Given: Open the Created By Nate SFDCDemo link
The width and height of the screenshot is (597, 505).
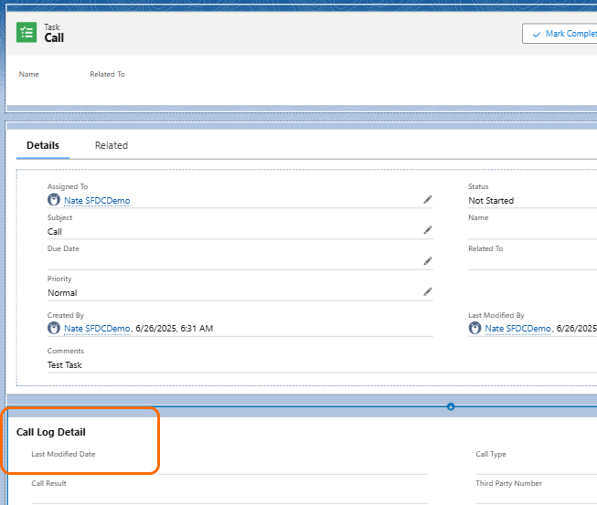Looking at the screenshot, I should [x=97, y=329].
